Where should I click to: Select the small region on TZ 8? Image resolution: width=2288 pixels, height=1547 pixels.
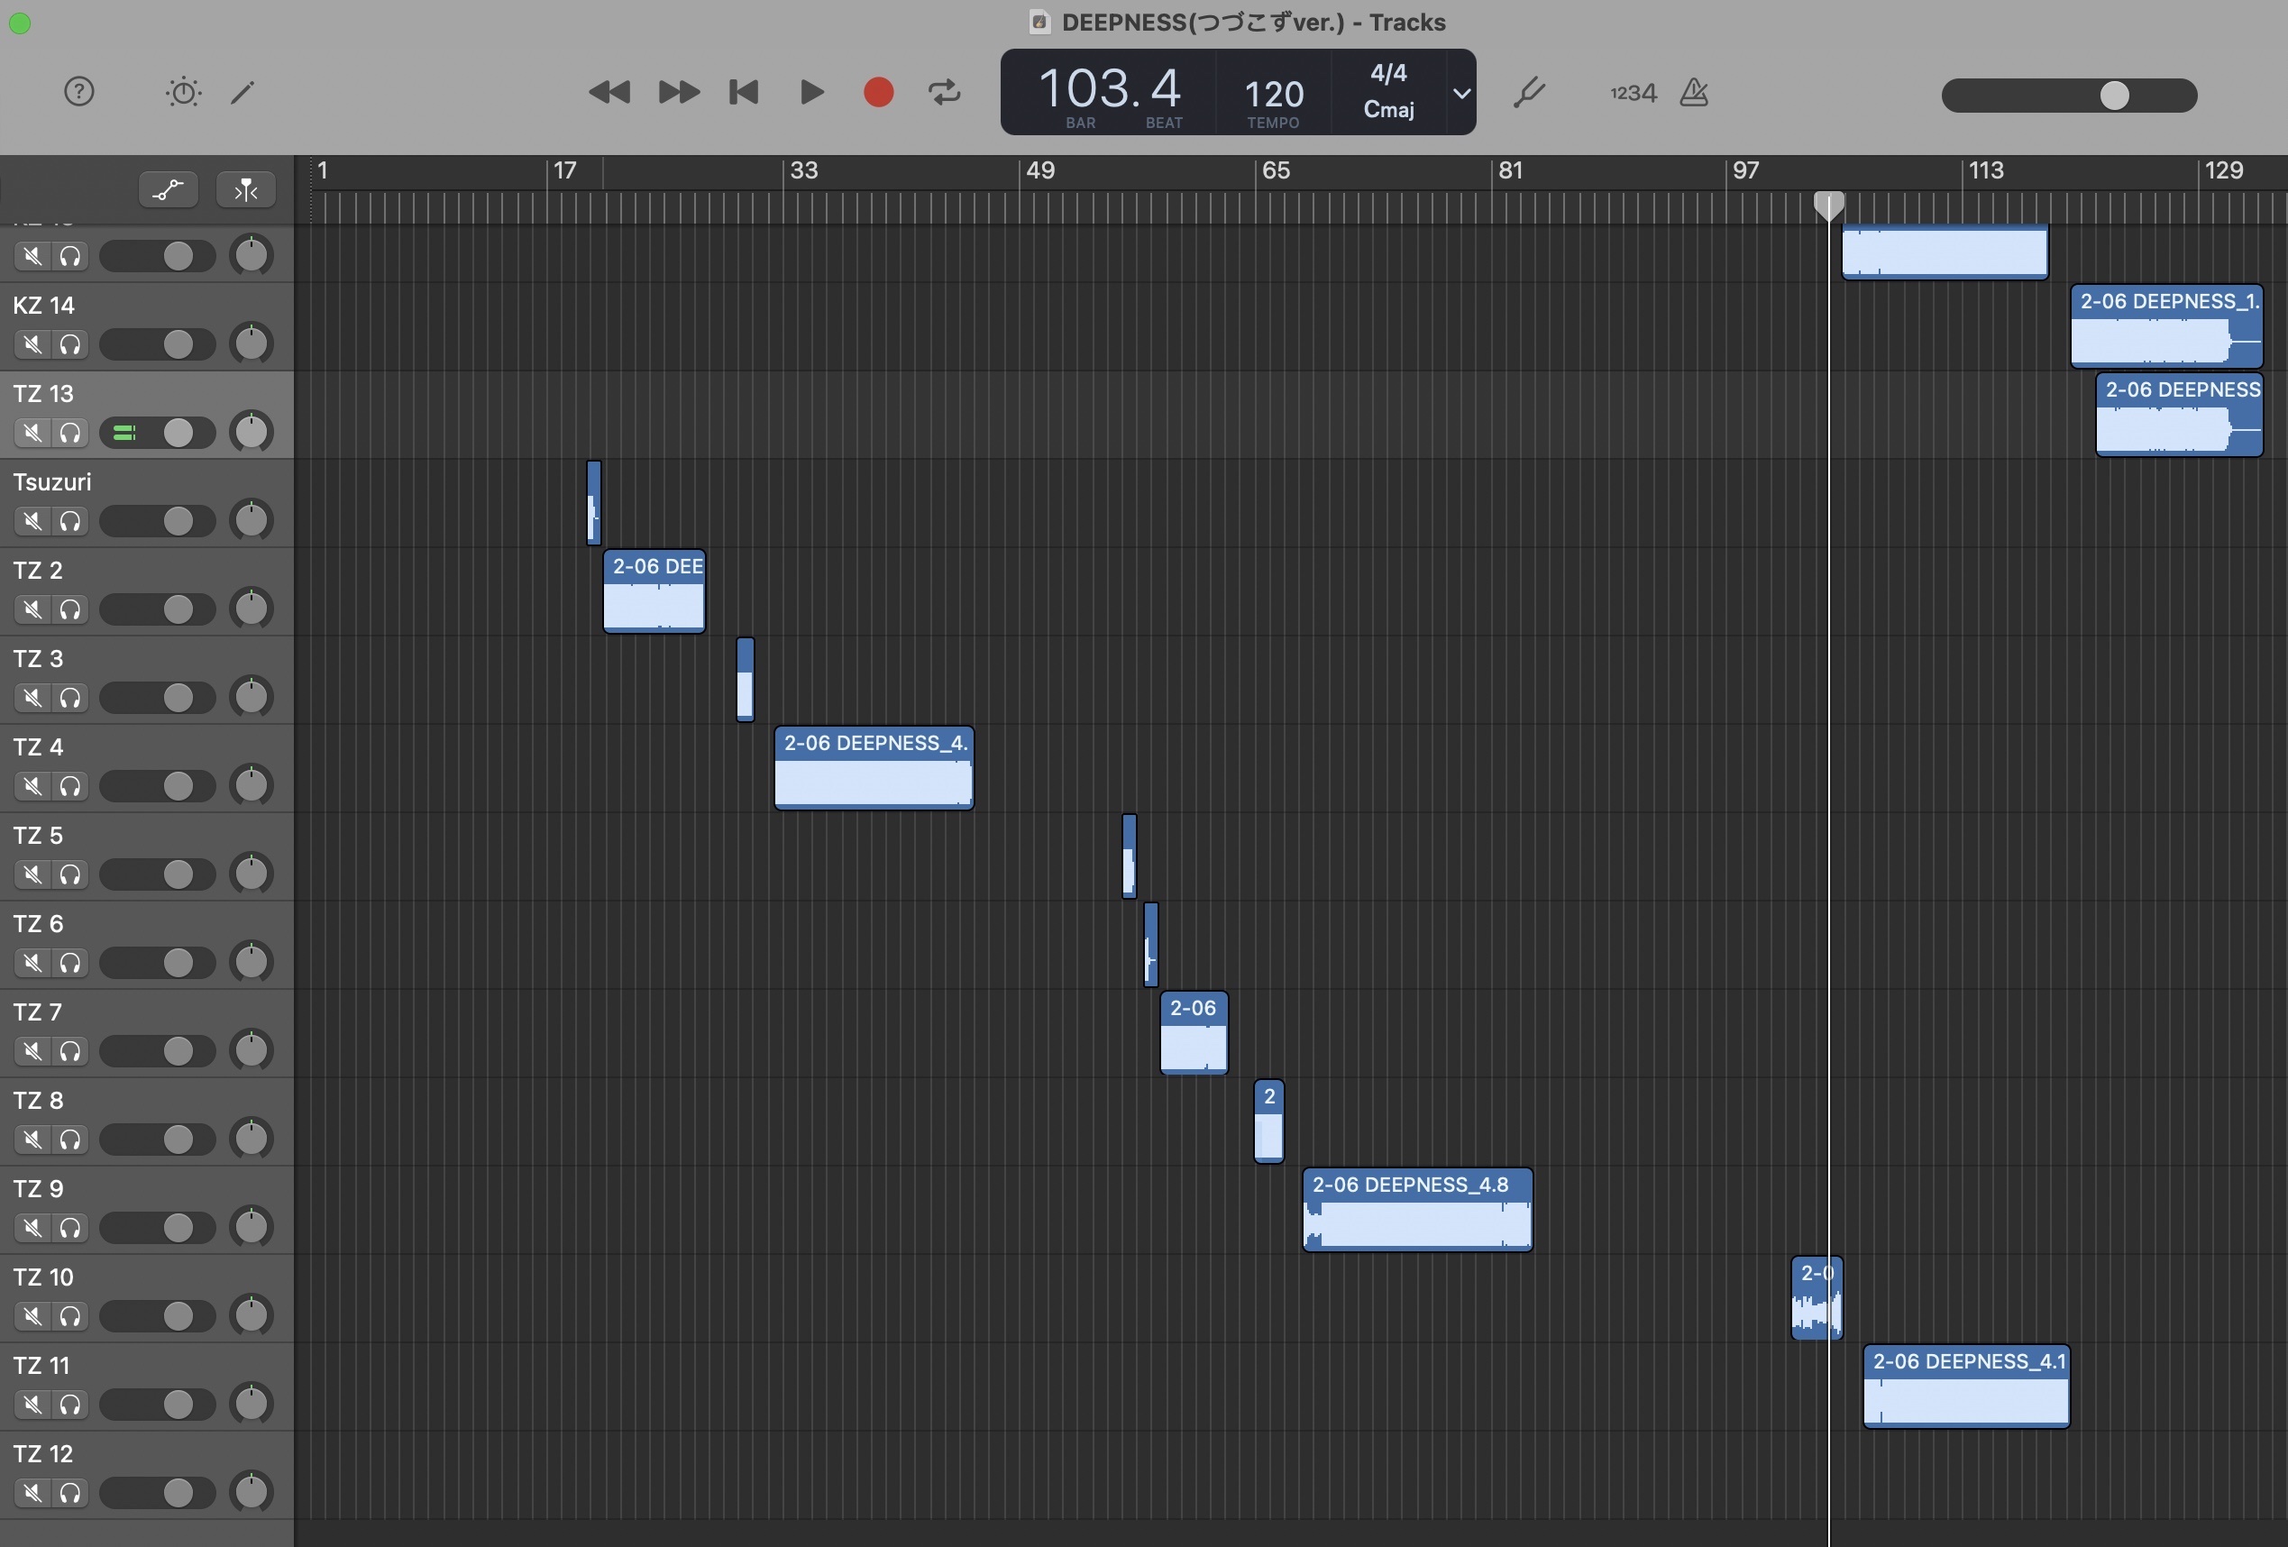pos(1269,1121)
